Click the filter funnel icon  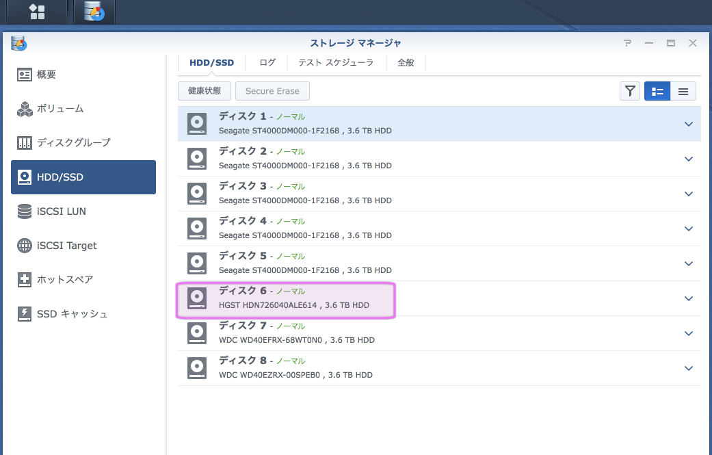[629, 91]
